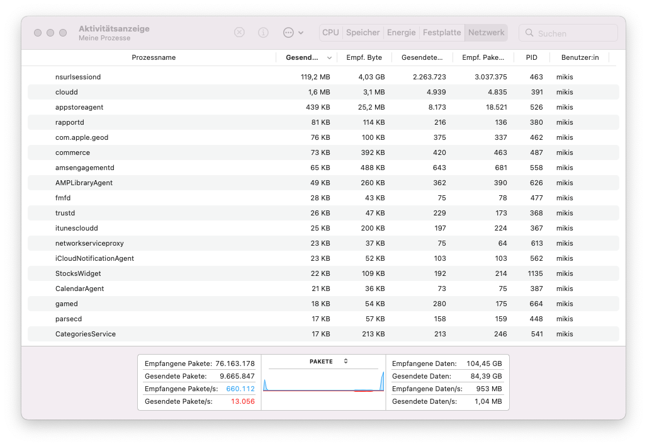Viewport: 647px width, 446px height.
Task: Sort by PID column header
Action: pyautogui.click(x=531, y=57)
